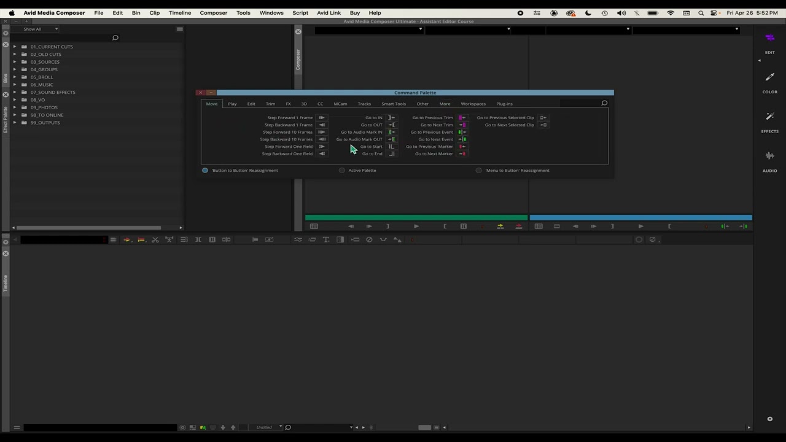Click the Go to Previous Event icon
Image resolution: width=786 pixels, height=442 pixels.
pyautogui.click(x=462, y=132)
